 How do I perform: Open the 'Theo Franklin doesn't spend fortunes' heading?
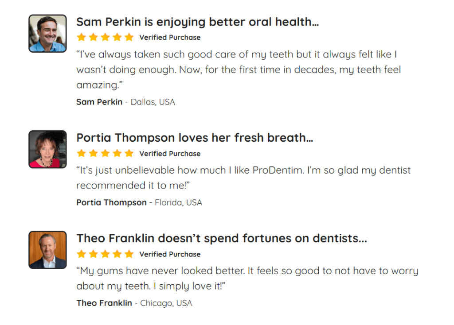tap(222, 238)
